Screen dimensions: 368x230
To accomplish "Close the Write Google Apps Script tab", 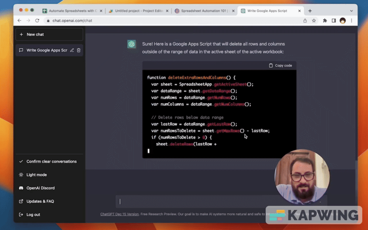I will coord(299,11).
